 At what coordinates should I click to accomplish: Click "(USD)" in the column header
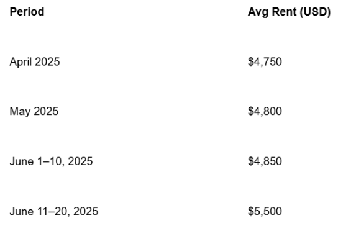tap(315, 12)
